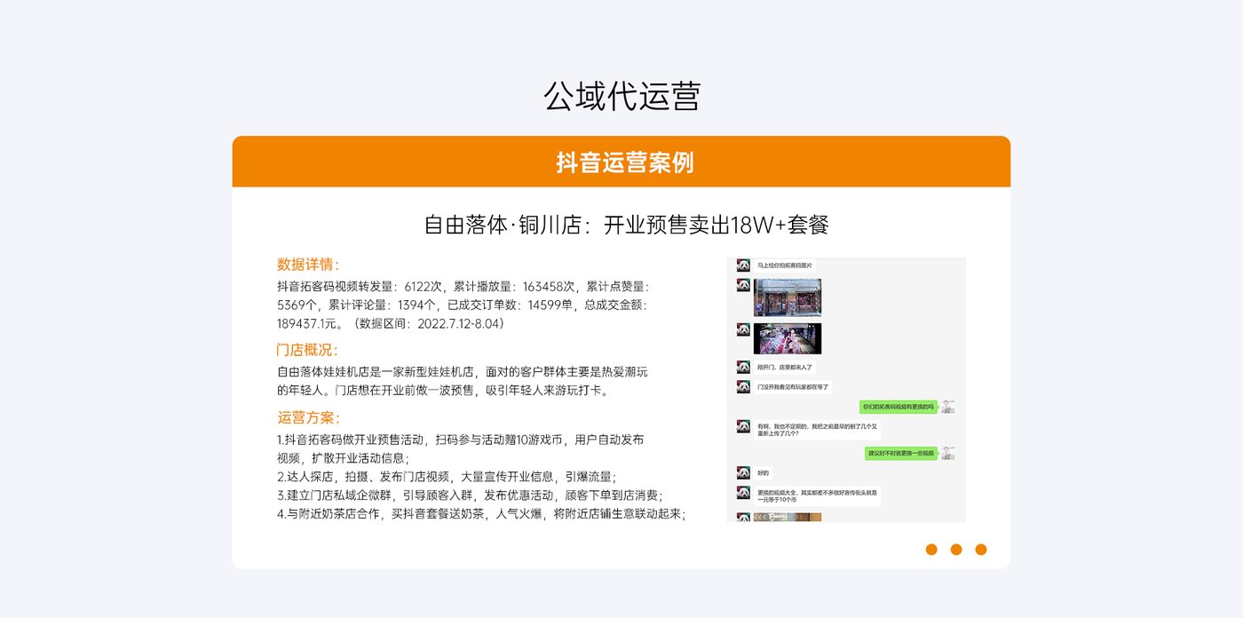Click panda avatar beside storefront photo
The height and width of the screenshot is (618, 1243).
[x=743, y=285]
